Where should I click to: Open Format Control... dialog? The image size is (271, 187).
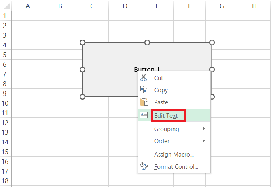tap(176, 167)
